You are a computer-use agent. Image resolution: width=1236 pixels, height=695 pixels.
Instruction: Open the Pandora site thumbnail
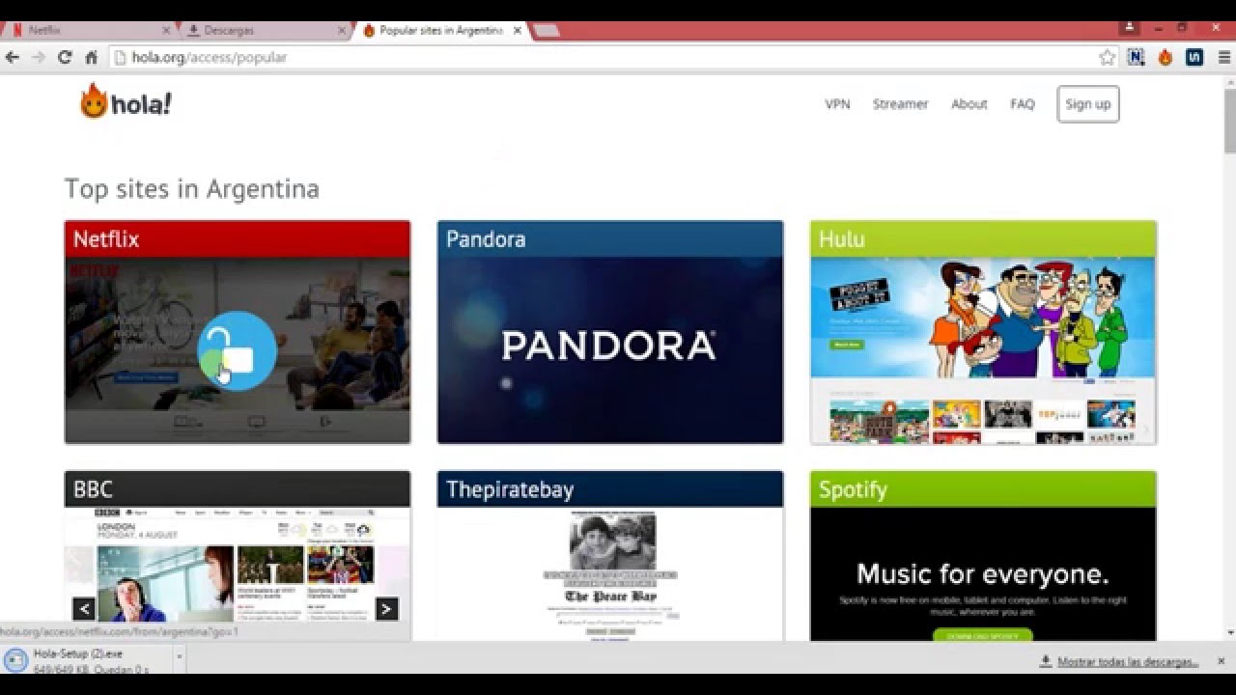click(610, 350)
